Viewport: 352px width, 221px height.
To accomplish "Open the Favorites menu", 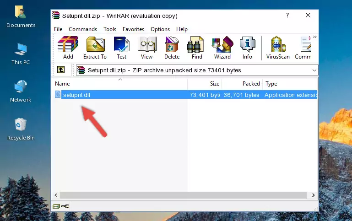I will tap(133, 29).
